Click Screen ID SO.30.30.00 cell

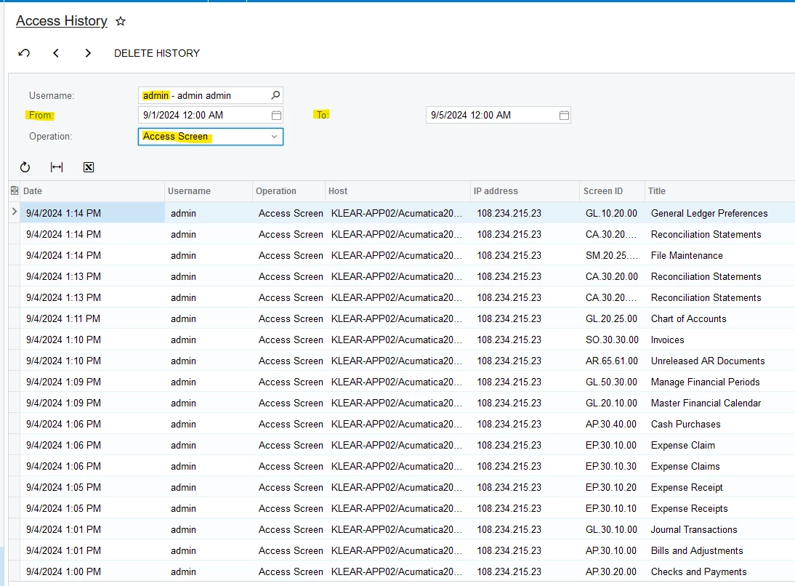(x=612, y=340)
